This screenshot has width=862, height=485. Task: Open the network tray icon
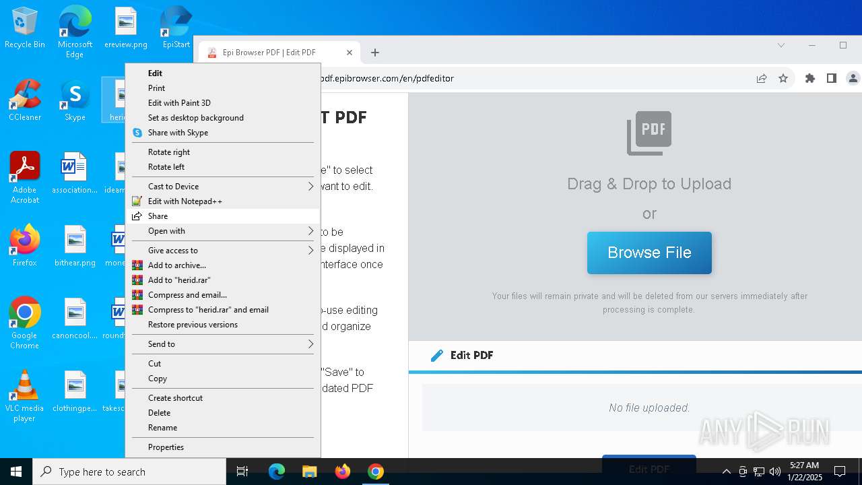(759, 472)
